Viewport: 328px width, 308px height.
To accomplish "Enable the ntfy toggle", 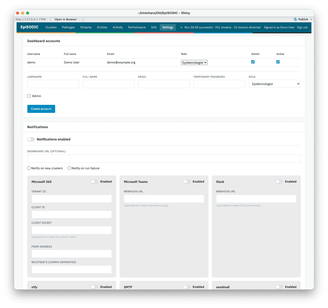I will [x=95, y=287].
